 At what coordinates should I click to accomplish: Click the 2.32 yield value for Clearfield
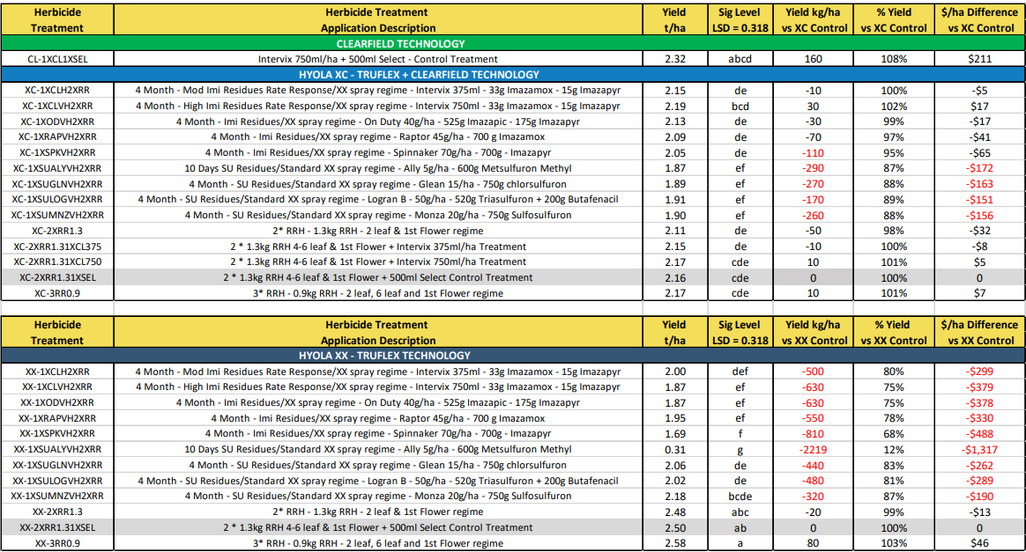(675, 59)
